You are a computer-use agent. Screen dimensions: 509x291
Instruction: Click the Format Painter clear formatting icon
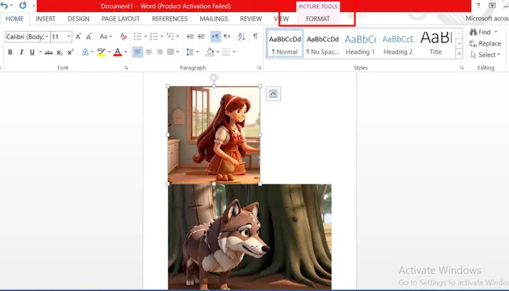click(124, 36)
